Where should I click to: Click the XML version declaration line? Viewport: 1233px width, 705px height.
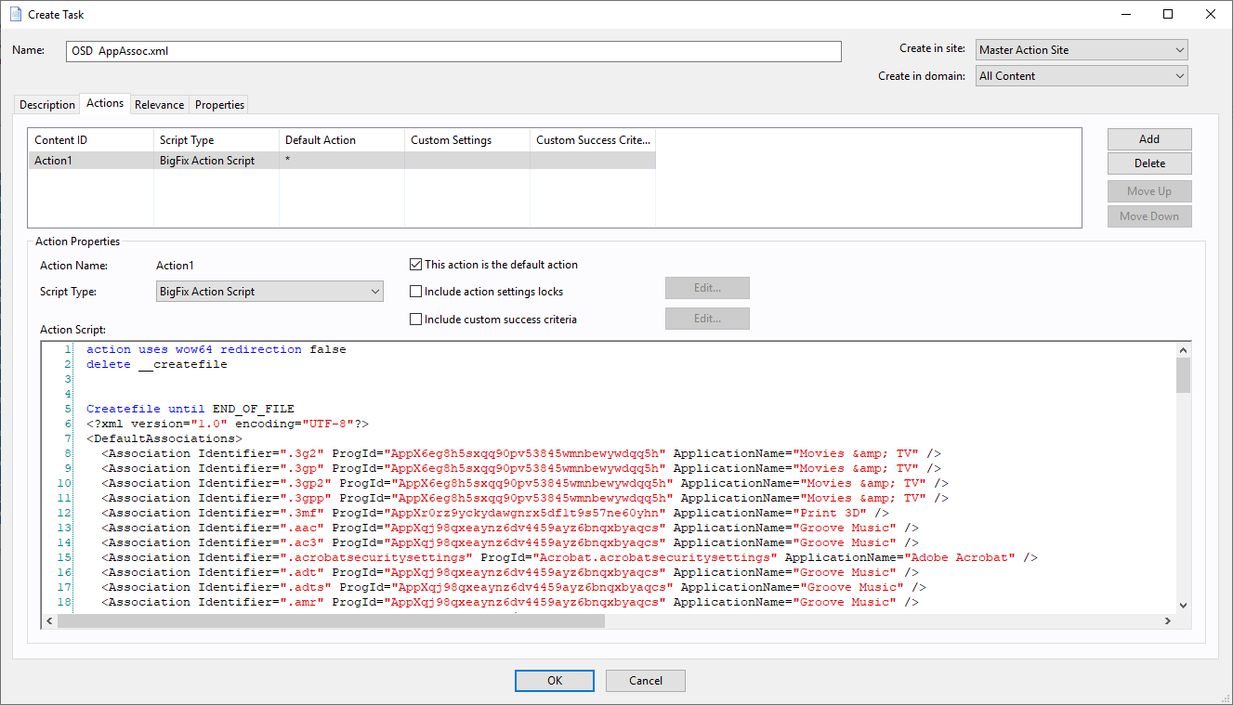228,424
